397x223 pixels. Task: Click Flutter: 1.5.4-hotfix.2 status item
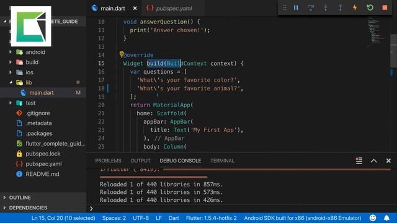(212, 218)
